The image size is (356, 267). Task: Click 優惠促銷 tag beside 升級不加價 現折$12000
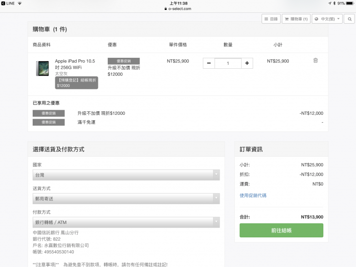(x=48, y=113)
